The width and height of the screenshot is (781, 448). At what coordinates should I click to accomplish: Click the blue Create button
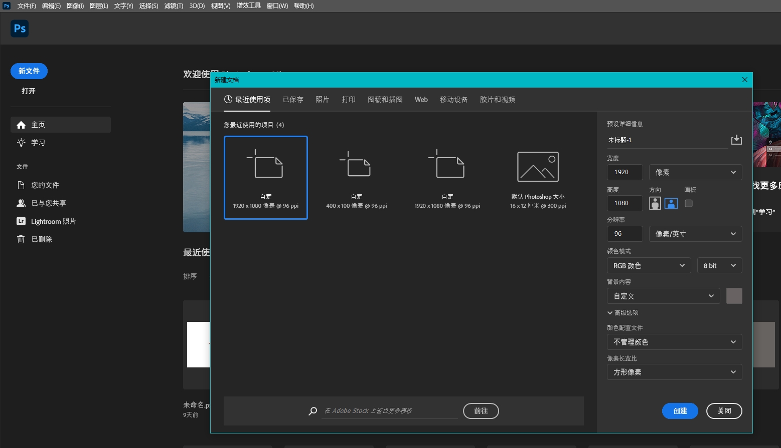(680, 411)
